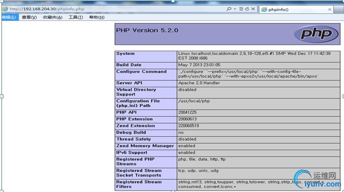This screenshot has width=344, height=192.
Task: Click the 'Thread Safety' label
Action: click(134, 139)
